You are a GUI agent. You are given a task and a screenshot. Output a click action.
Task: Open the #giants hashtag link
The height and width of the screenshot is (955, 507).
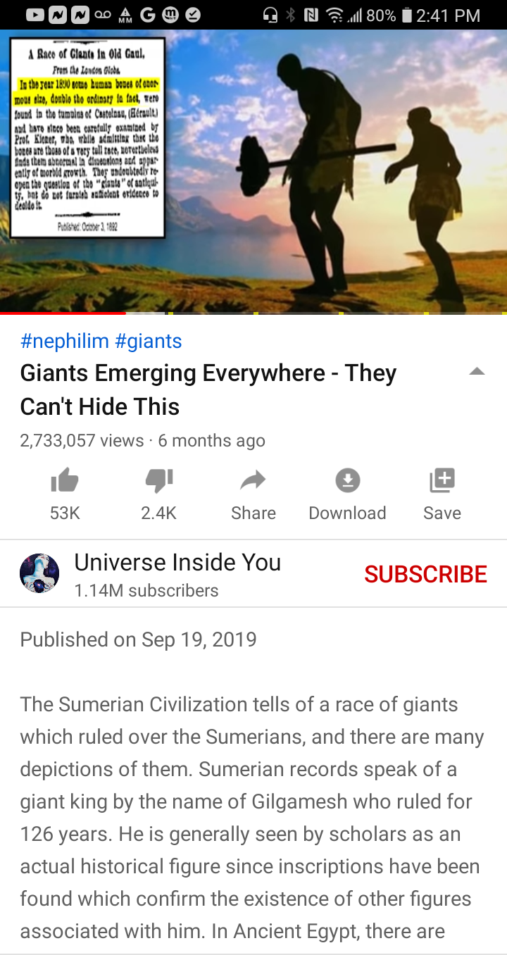point(148,342)
